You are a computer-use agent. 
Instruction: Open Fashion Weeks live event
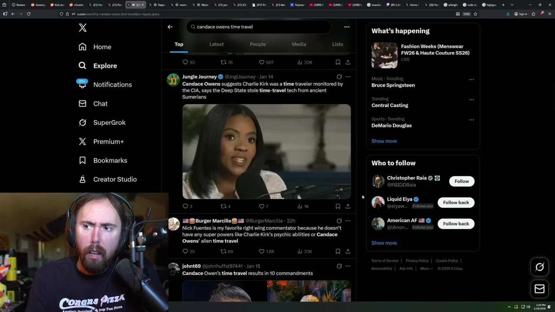point(423,55)
